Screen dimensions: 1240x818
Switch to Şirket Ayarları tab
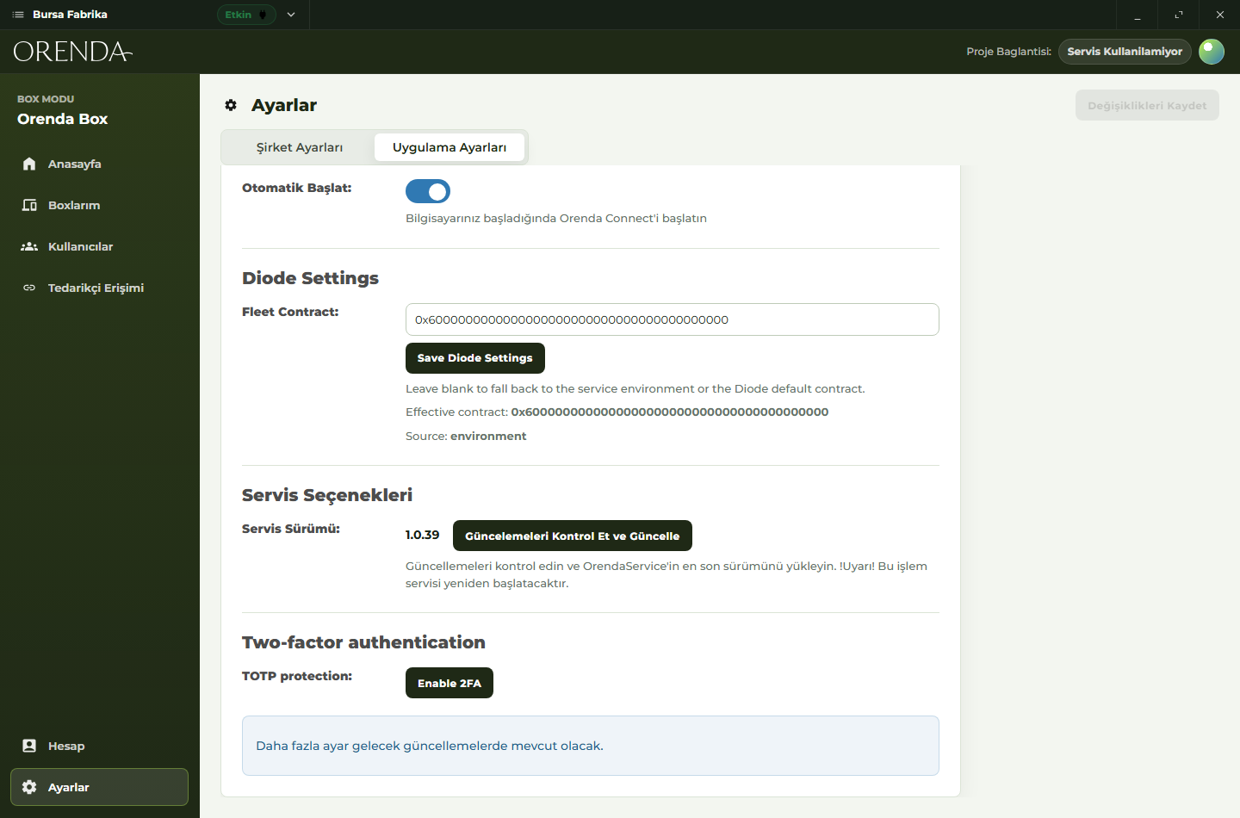pos(300,147)
